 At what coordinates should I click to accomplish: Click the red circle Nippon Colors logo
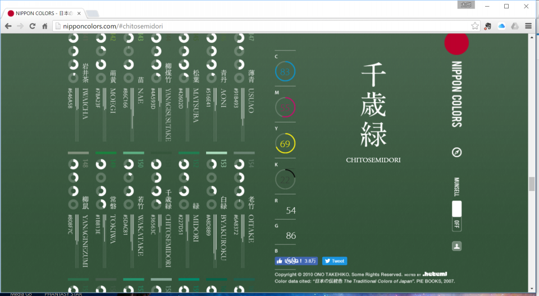click(x=456, y=43)
